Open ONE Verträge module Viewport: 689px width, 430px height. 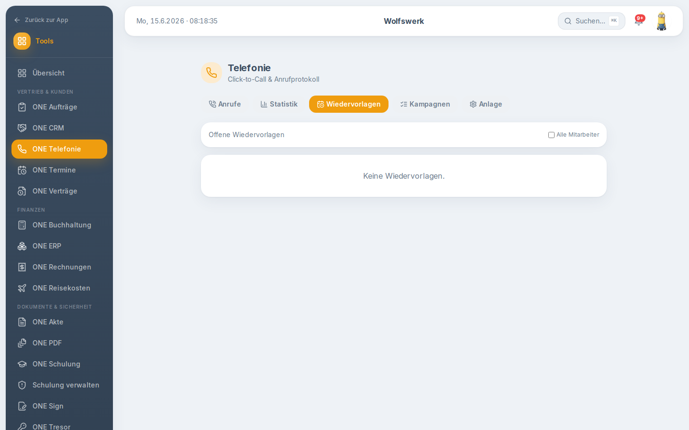point(59,191)
